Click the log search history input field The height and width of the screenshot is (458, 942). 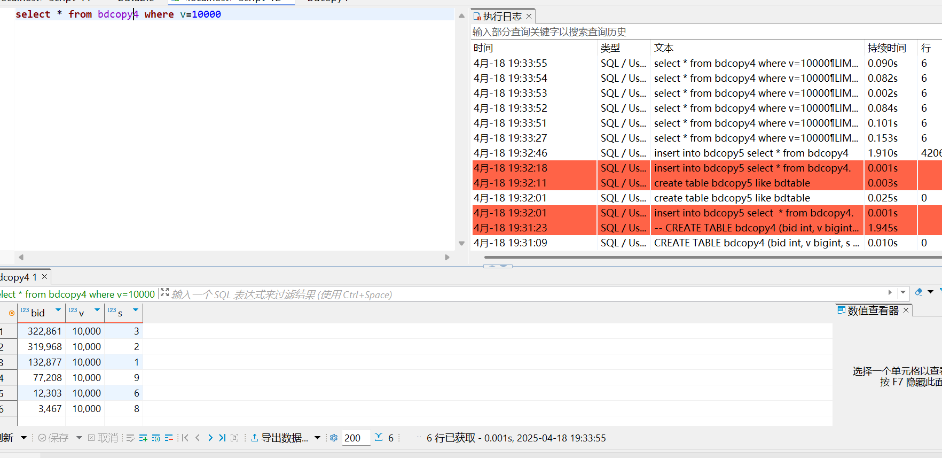pyautogui.click(x=706, y=32)
